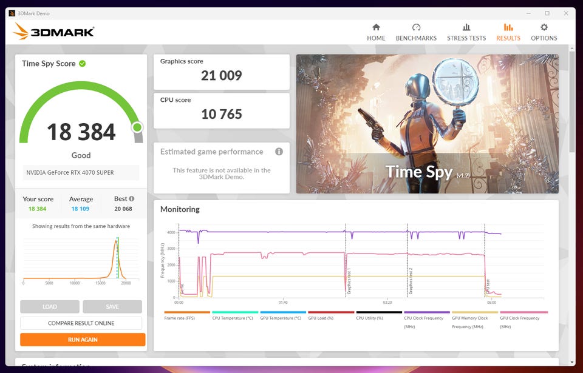The image size is (583, 373).
Task: Click the Graphics test 1 marker
Action: click(346, 260)
